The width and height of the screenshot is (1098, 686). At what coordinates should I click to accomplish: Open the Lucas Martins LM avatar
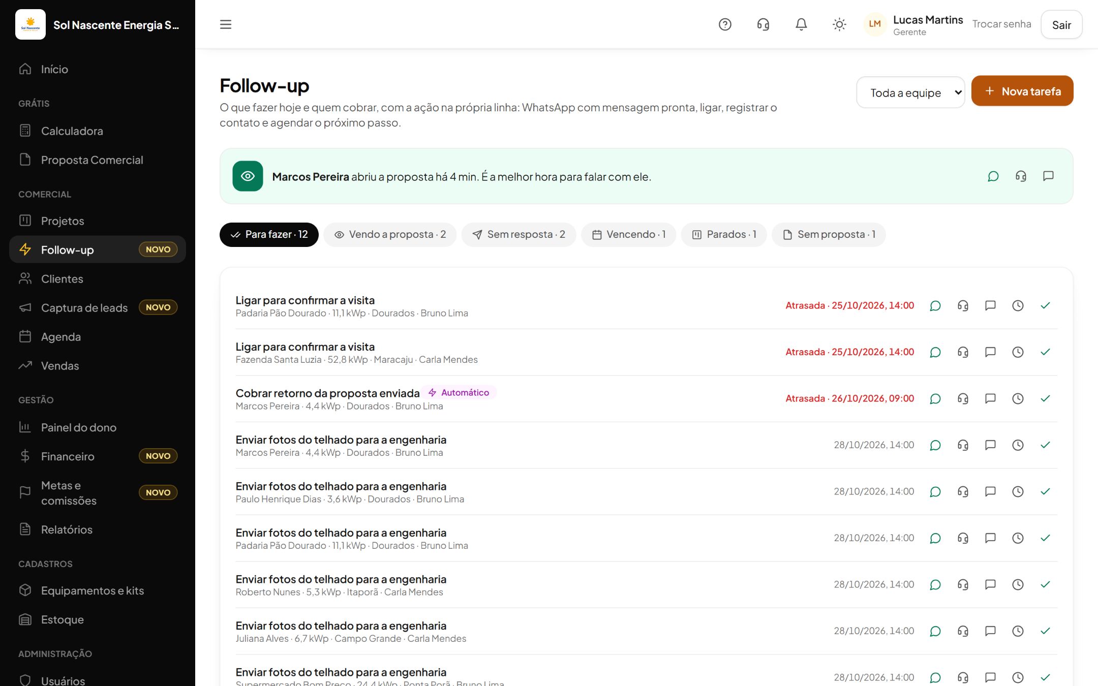point(875,24)
